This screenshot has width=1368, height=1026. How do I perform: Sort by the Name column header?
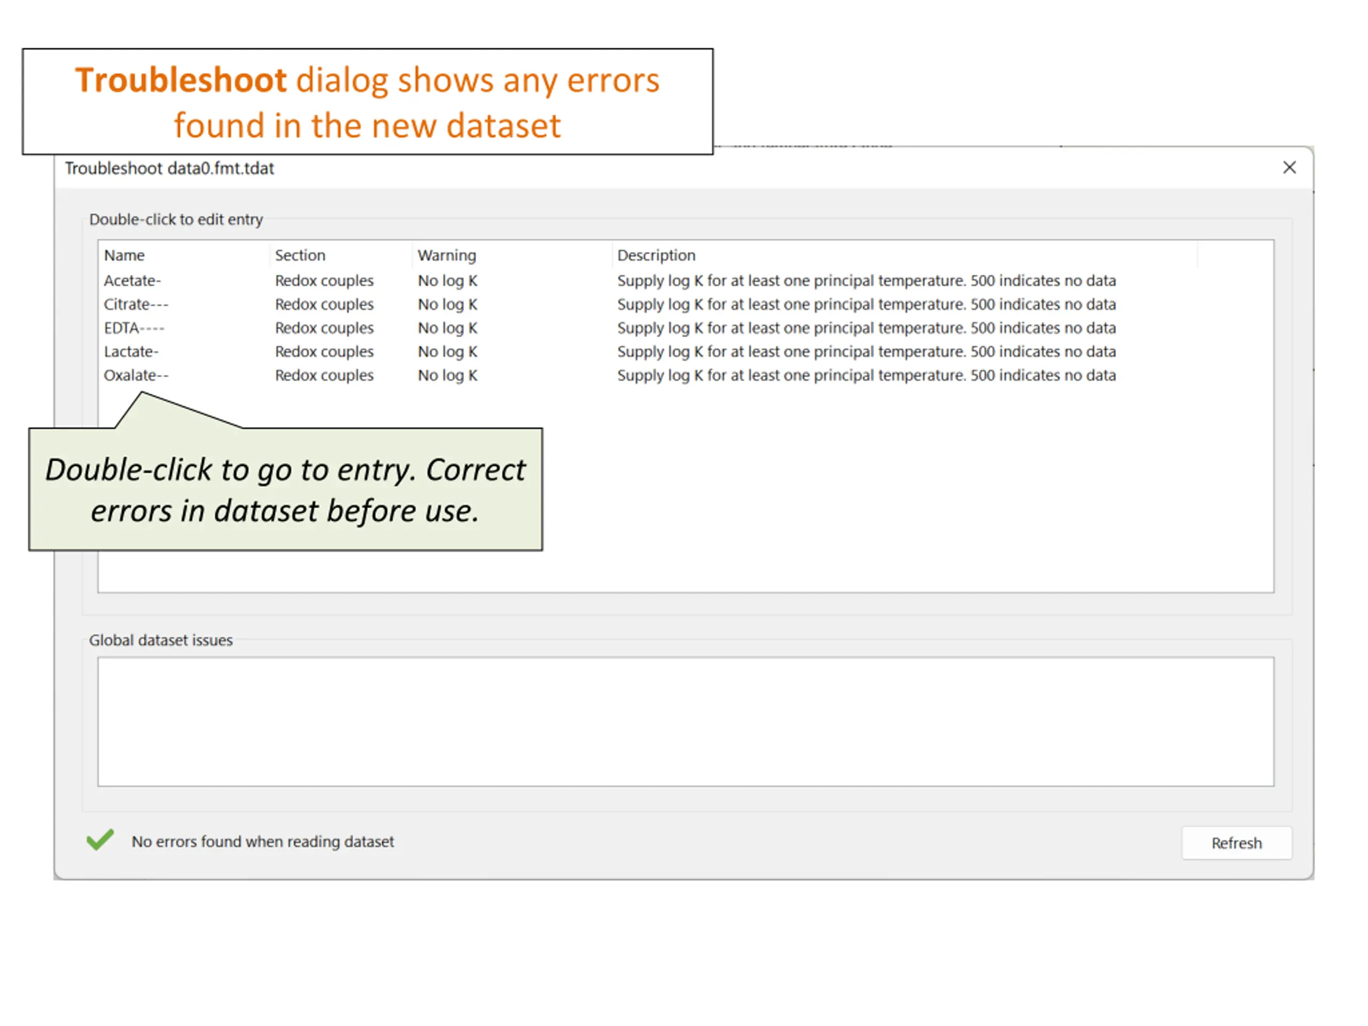coord(125,255)
